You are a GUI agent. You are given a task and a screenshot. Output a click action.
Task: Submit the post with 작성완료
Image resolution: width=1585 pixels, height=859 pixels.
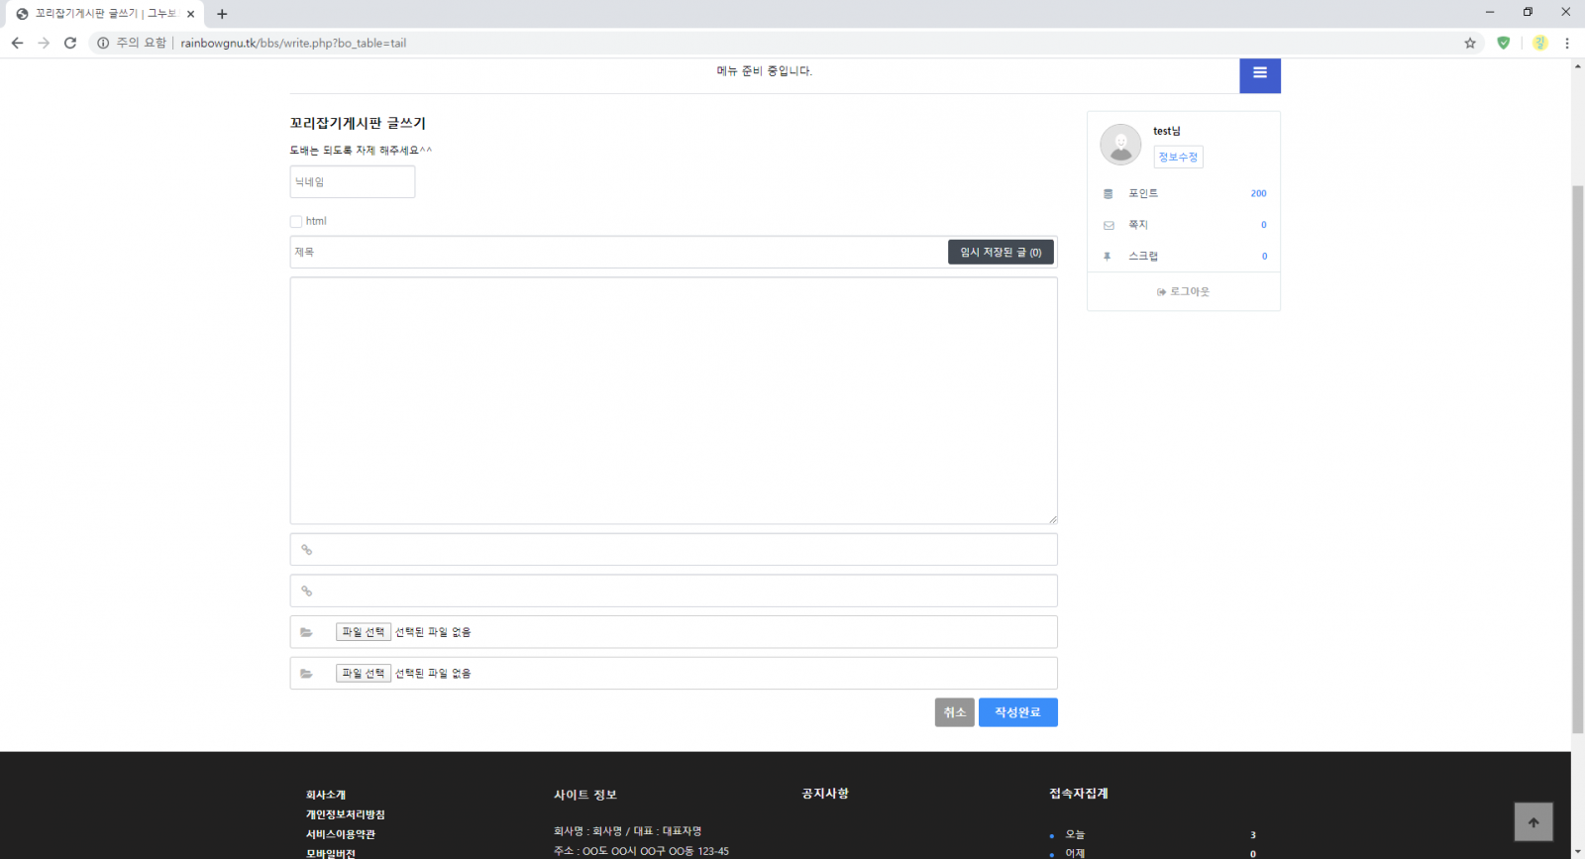click(1017, 712)
